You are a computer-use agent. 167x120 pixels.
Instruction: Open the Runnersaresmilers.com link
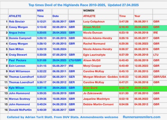tap(142, 117)
